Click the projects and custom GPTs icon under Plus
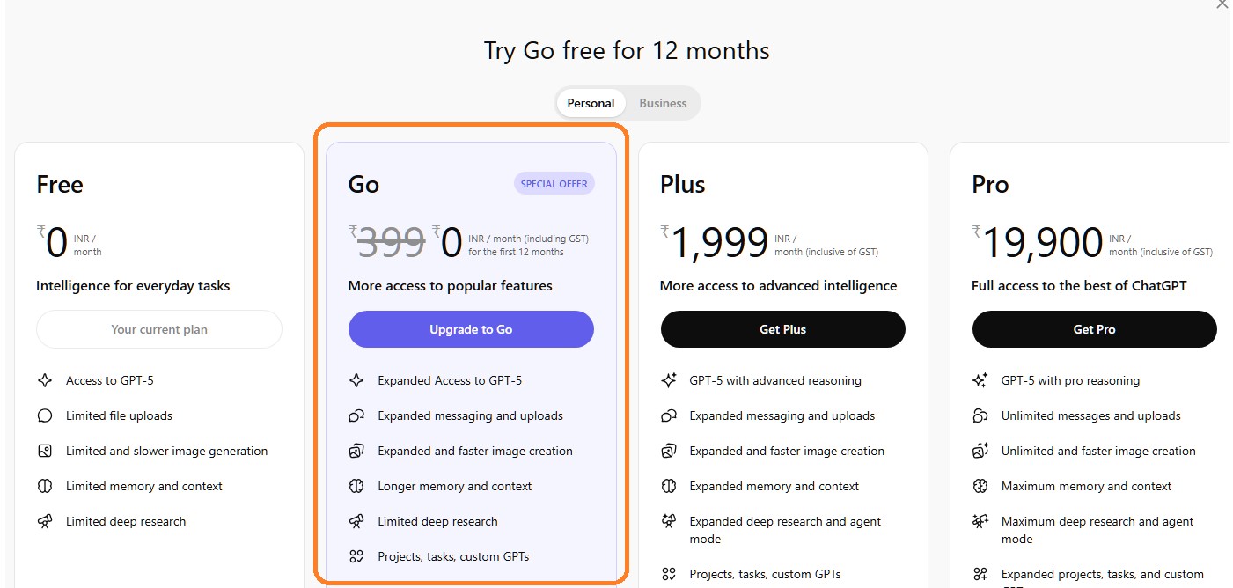This screenshot has width=1233, height=588. 668,573
